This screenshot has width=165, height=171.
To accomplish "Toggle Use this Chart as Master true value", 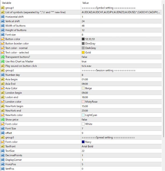I will pos(121,62).
